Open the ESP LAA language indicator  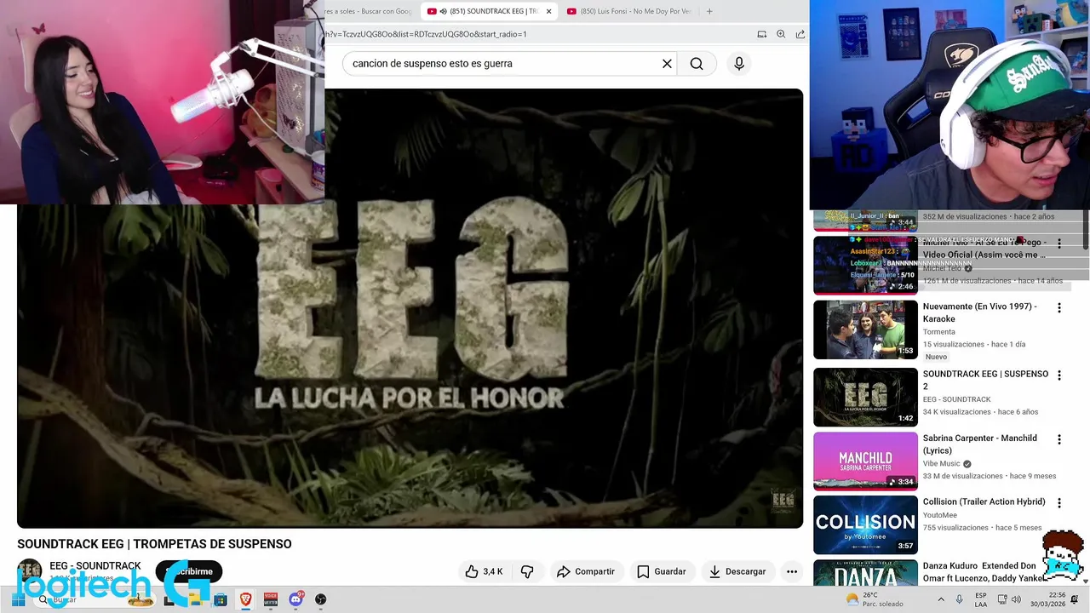point(981,599)
